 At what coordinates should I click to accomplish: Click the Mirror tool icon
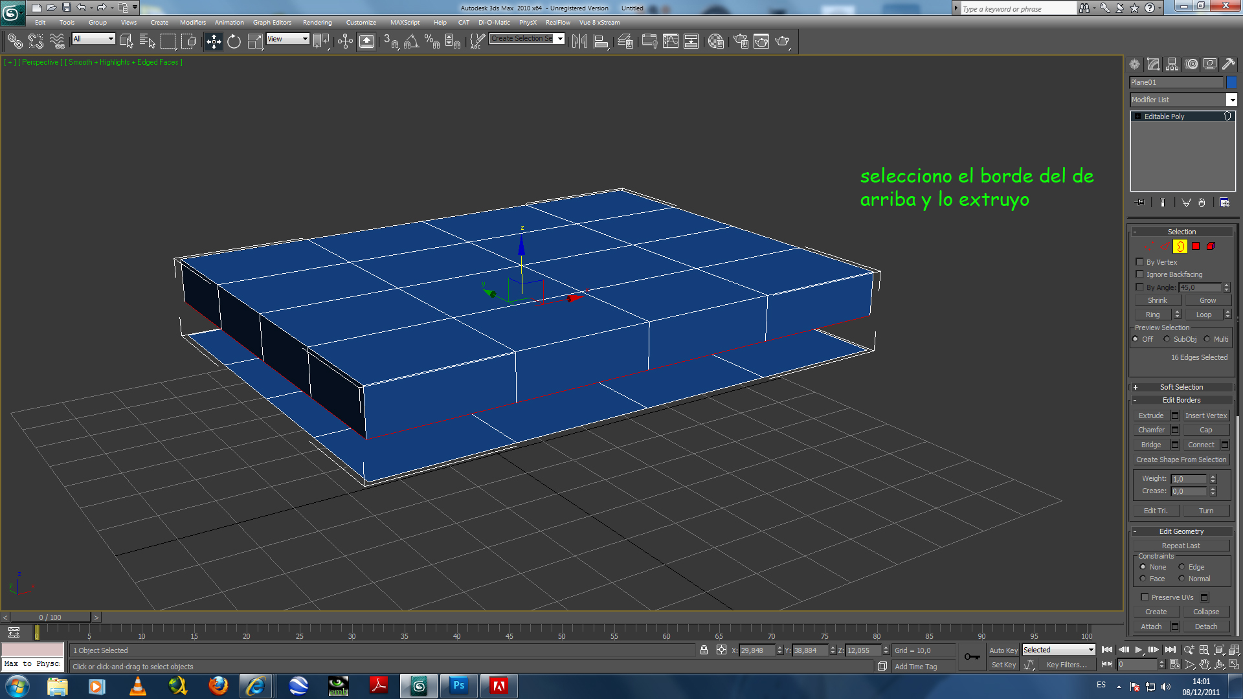tap(579, 41)
